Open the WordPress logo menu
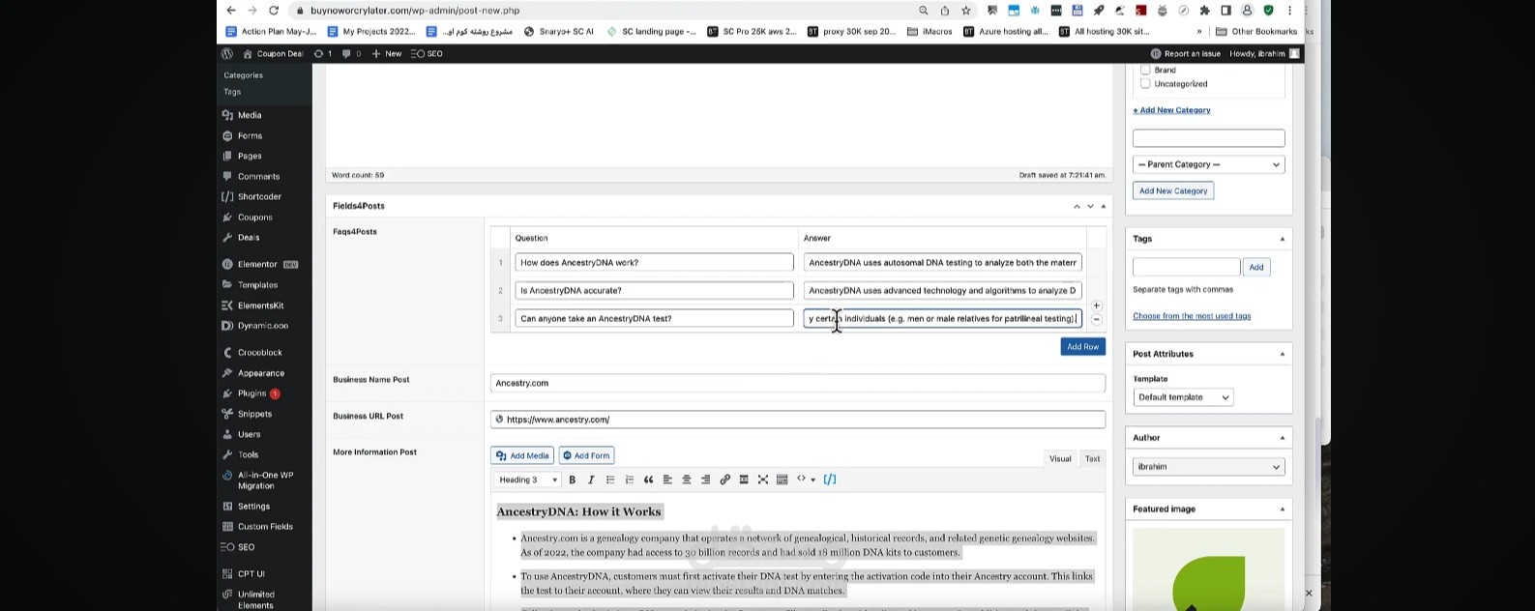This screenshot has height=611, width=1535. click(x=227, y=54)
